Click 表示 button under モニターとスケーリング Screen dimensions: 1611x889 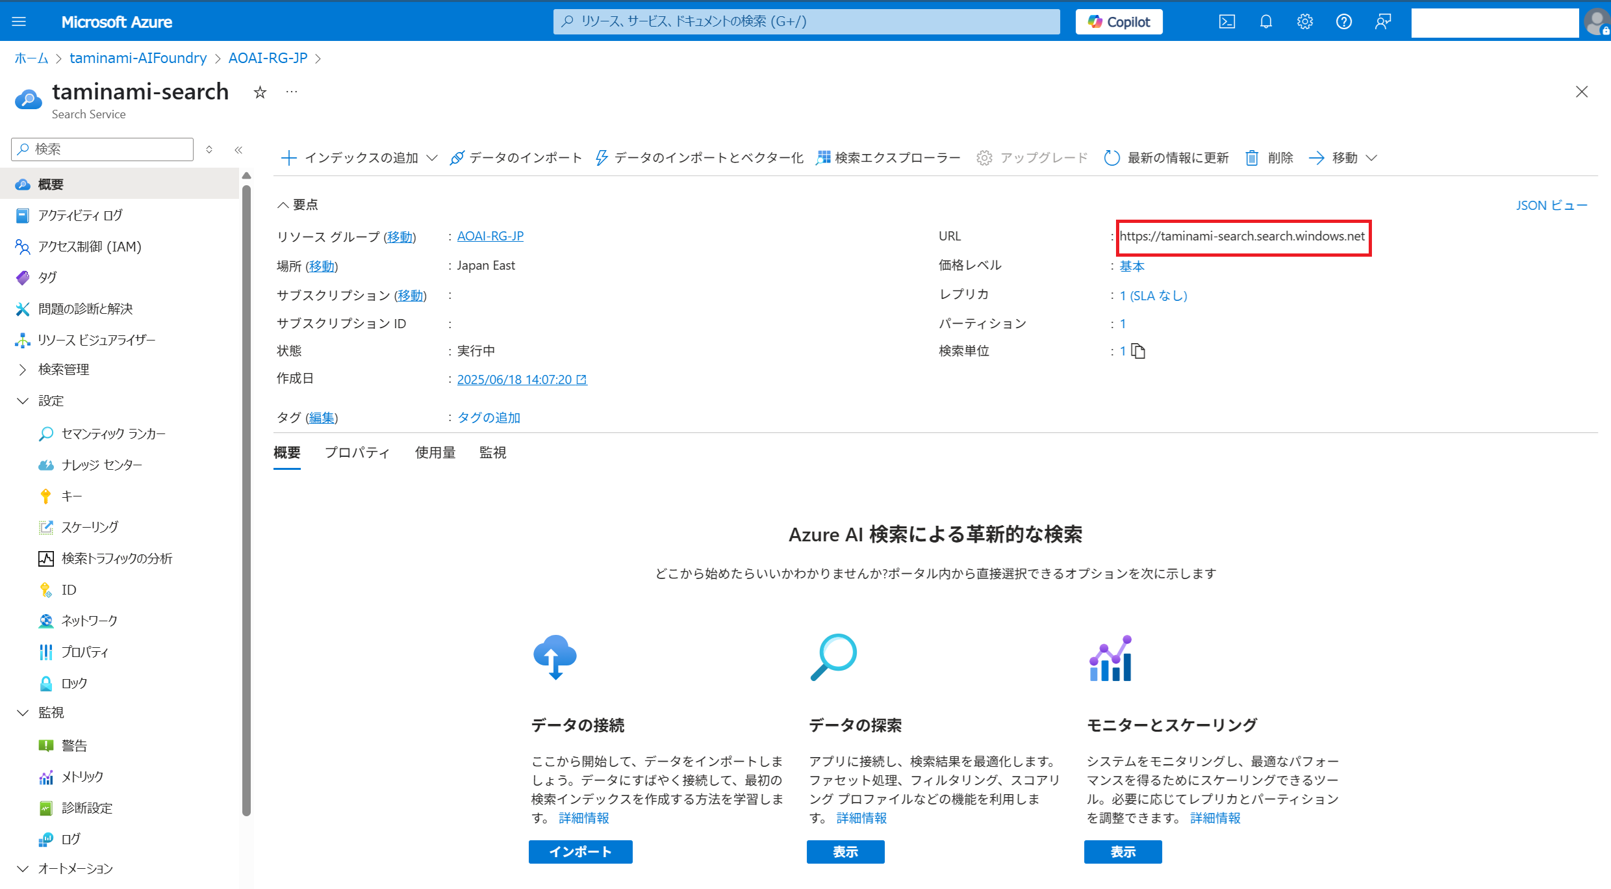[x=1123, y=851]
